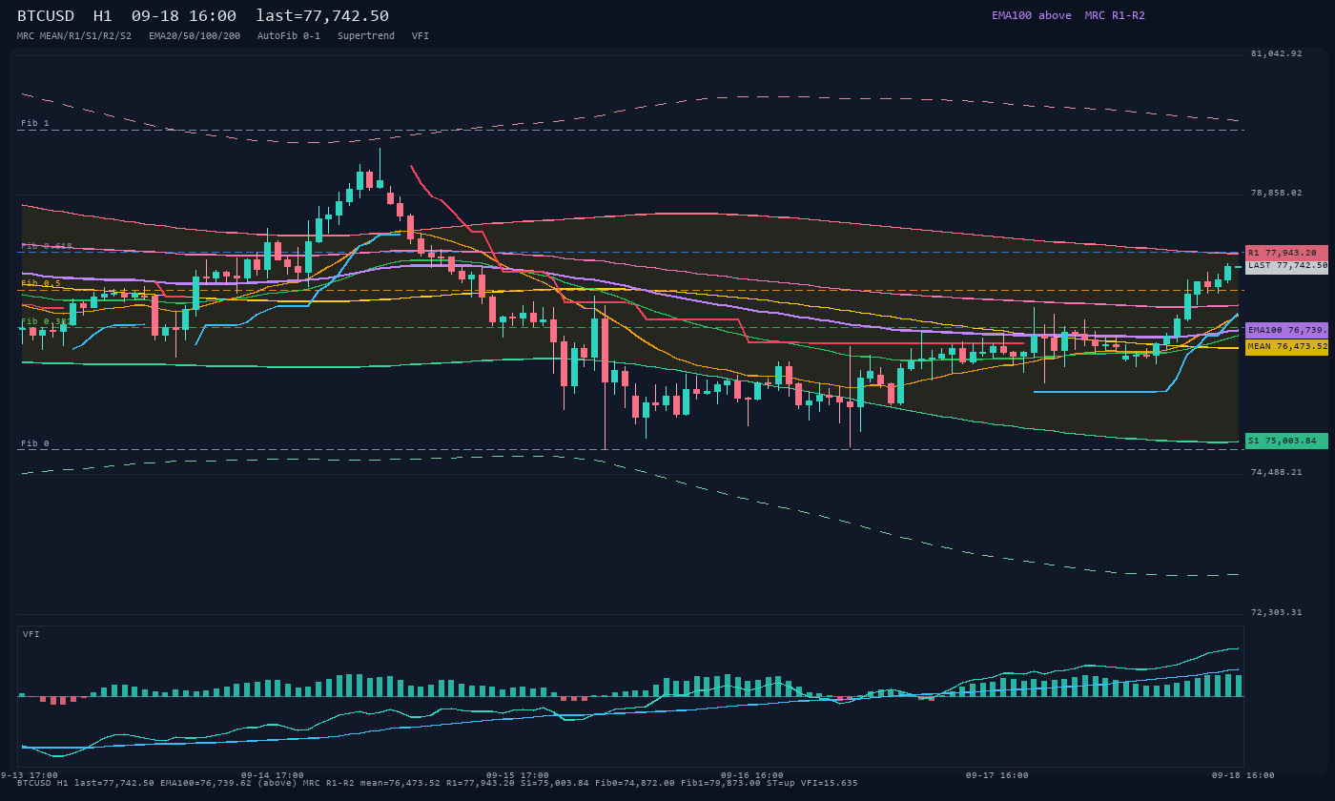
Task: Select the 'AutoFib 0-1' indicator label
Action: tap(289, 36)
